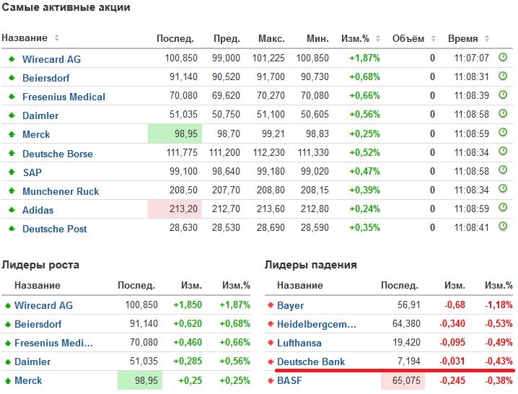Click the clock icon in Deutsche Borse row
The height and width of the screenshot is (394, 518).
502,152
